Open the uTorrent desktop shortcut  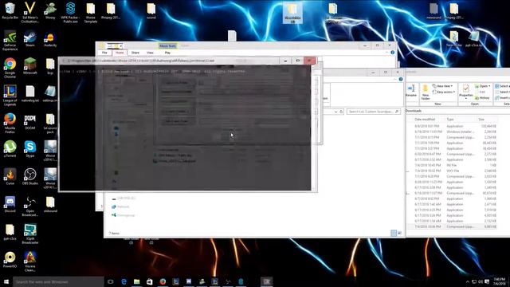click(10, 149)
